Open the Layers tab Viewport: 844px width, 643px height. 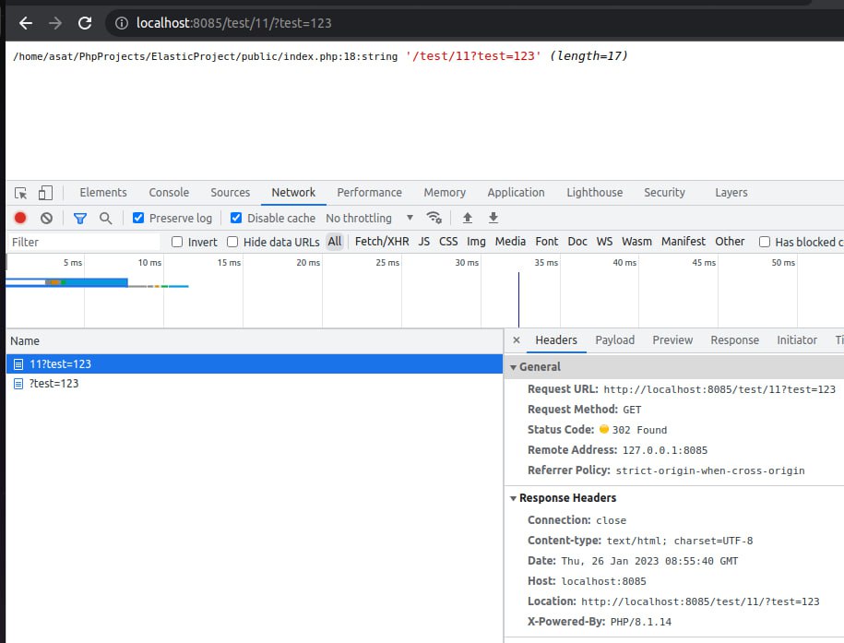731,192
